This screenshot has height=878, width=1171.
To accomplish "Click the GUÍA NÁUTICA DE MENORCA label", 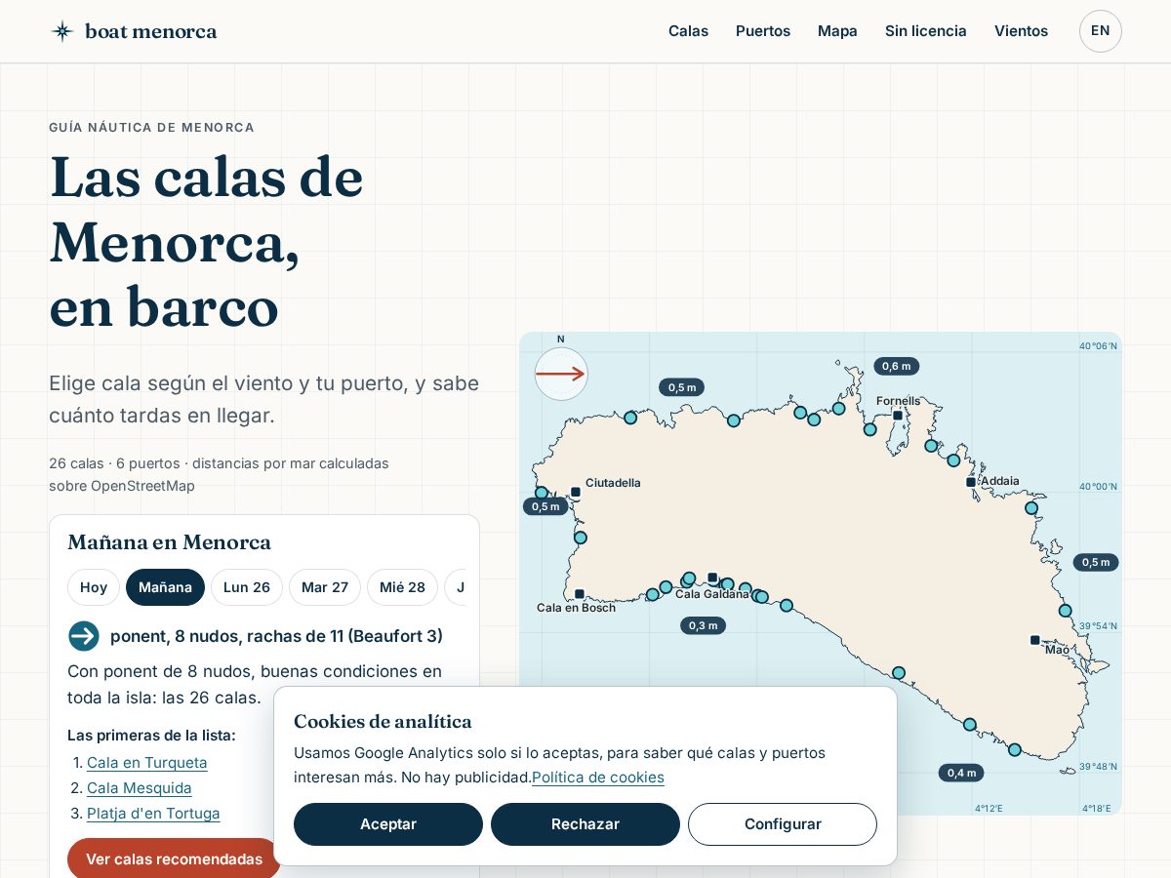I will tap(151, 128).
